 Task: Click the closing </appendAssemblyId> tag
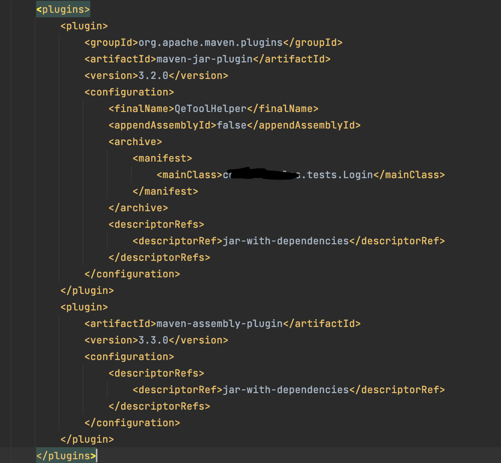304,125
